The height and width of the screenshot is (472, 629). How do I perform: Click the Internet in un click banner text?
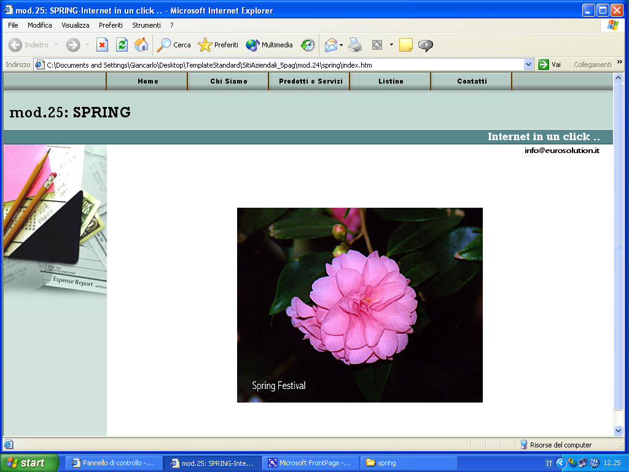(544, 137)
